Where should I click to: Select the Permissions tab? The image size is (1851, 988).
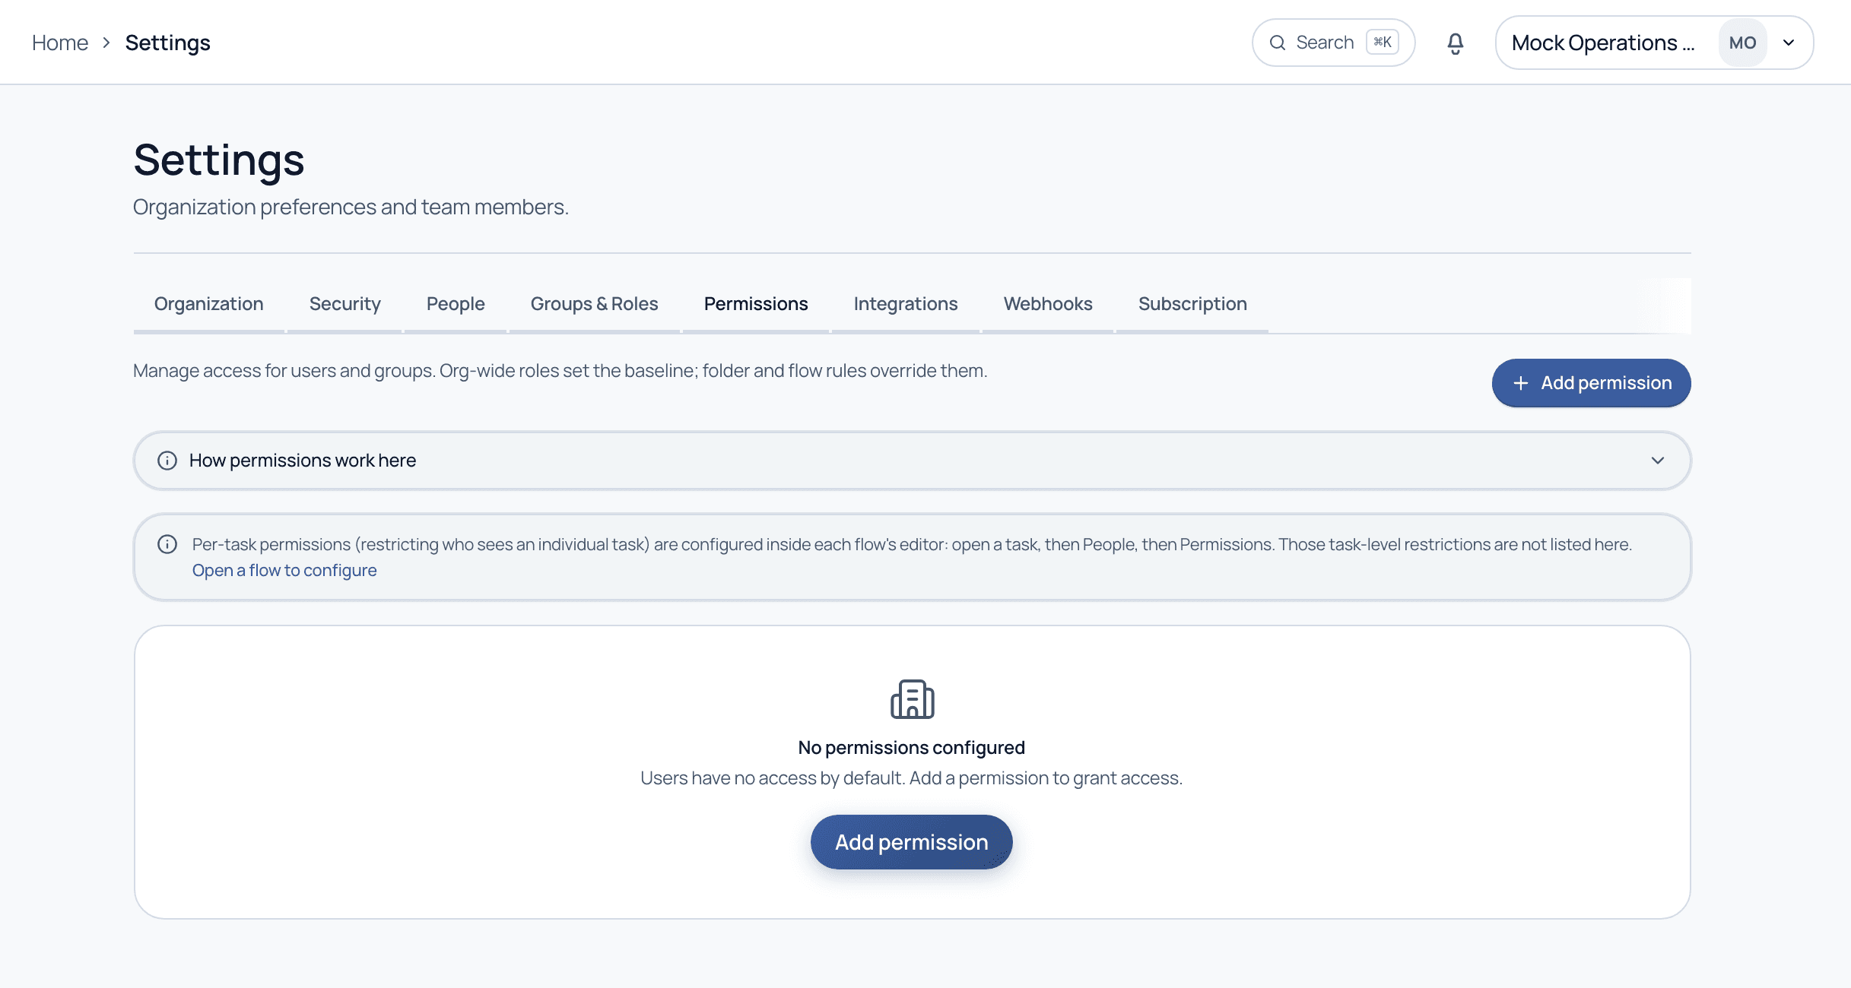click(756, 304)
